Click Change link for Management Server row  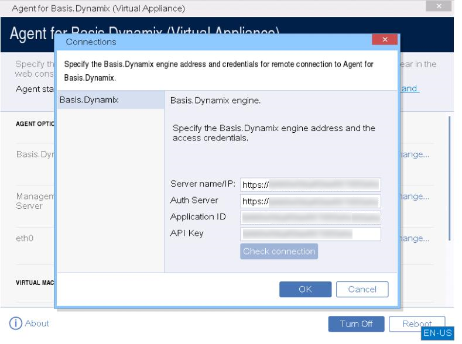point(415,196)
